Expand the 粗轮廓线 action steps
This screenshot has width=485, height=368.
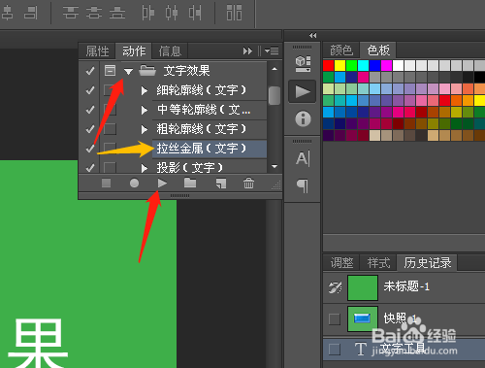(145, 129)
